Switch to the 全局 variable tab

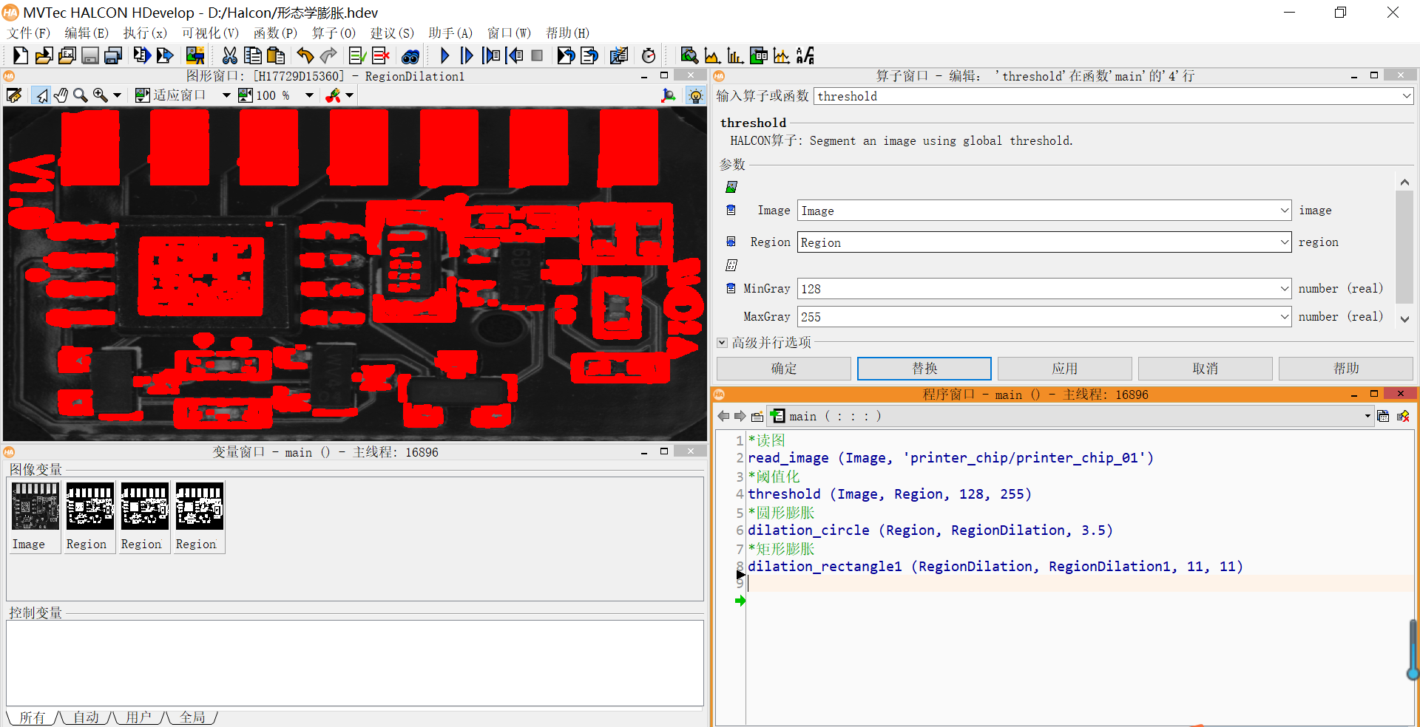coord(192,717)
